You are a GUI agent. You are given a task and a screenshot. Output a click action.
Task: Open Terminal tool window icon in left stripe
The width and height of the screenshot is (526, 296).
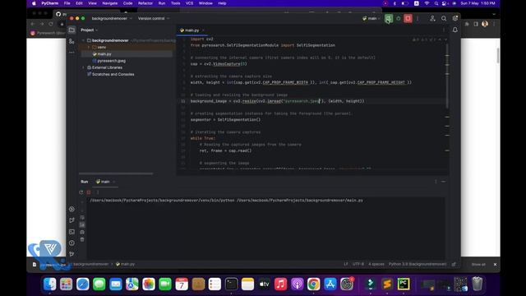(x=72, y=232)
